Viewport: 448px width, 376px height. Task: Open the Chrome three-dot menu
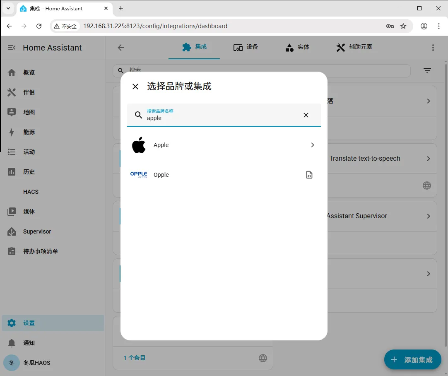[x=439, y=26]
